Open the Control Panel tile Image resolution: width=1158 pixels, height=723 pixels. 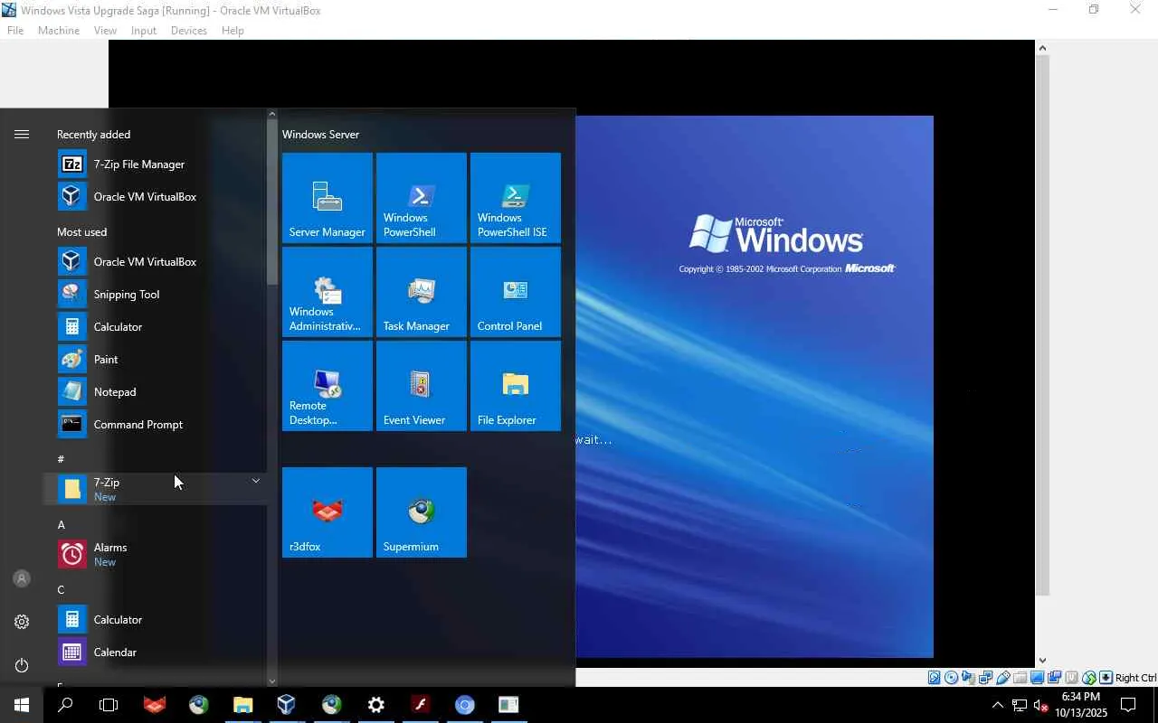click(516, 292)
